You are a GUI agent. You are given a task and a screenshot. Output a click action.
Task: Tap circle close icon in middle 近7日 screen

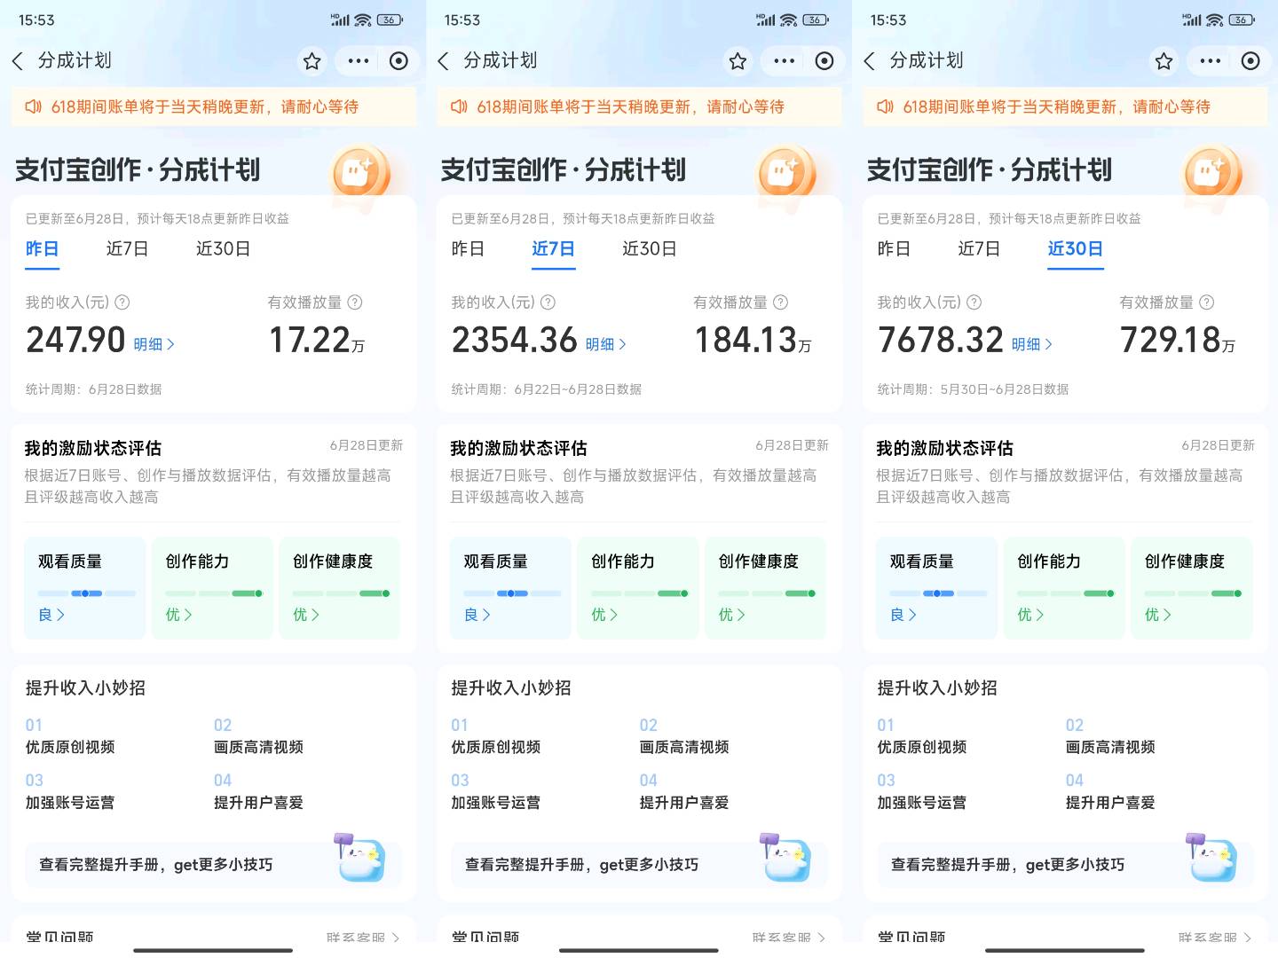(x=824, y=60)
